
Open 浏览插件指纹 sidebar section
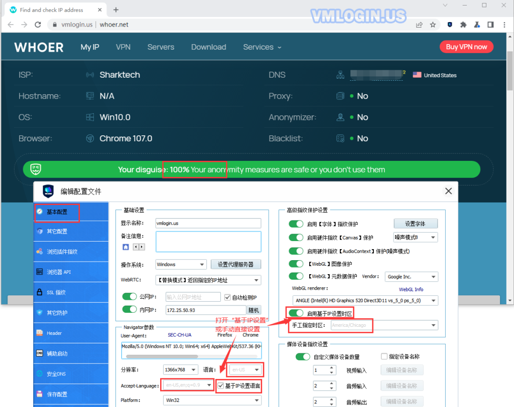tap(71, 252)
